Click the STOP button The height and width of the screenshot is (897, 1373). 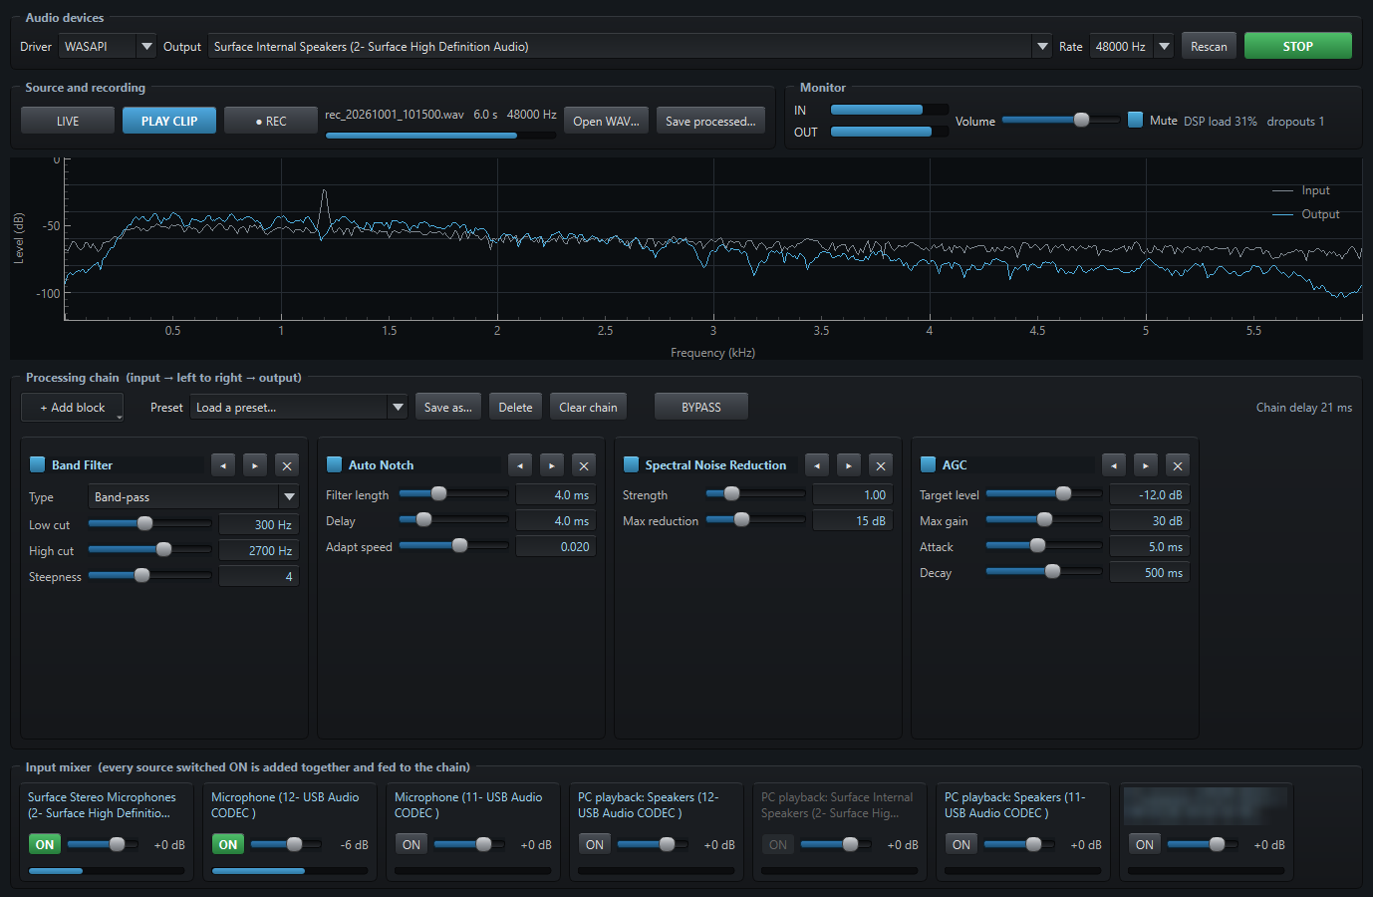(x=1298, y=46)
